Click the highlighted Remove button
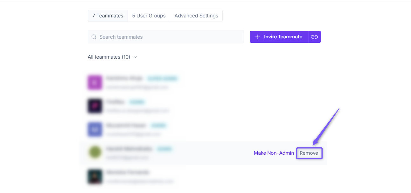Image resolution: width=411 pixels, height=193 pixels. [x=309, y=153]
